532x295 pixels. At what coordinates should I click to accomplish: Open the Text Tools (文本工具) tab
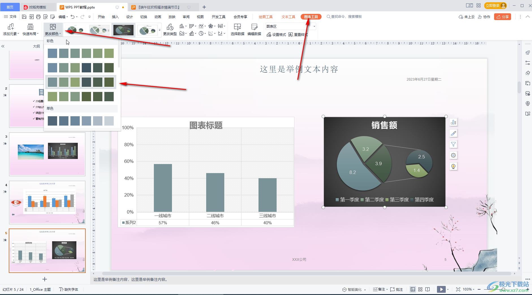coord(288,17)
